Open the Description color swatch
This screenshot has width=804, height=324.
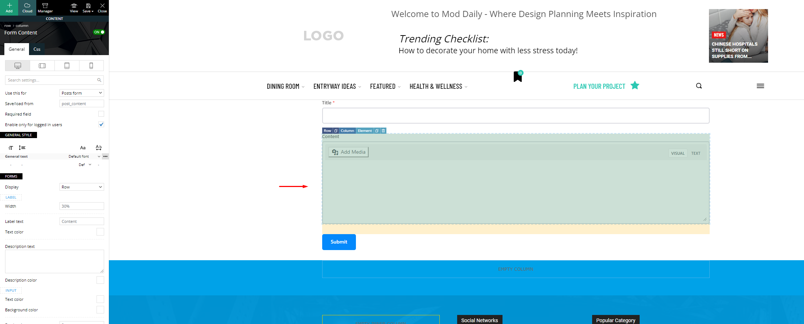(x=100, y=280)
